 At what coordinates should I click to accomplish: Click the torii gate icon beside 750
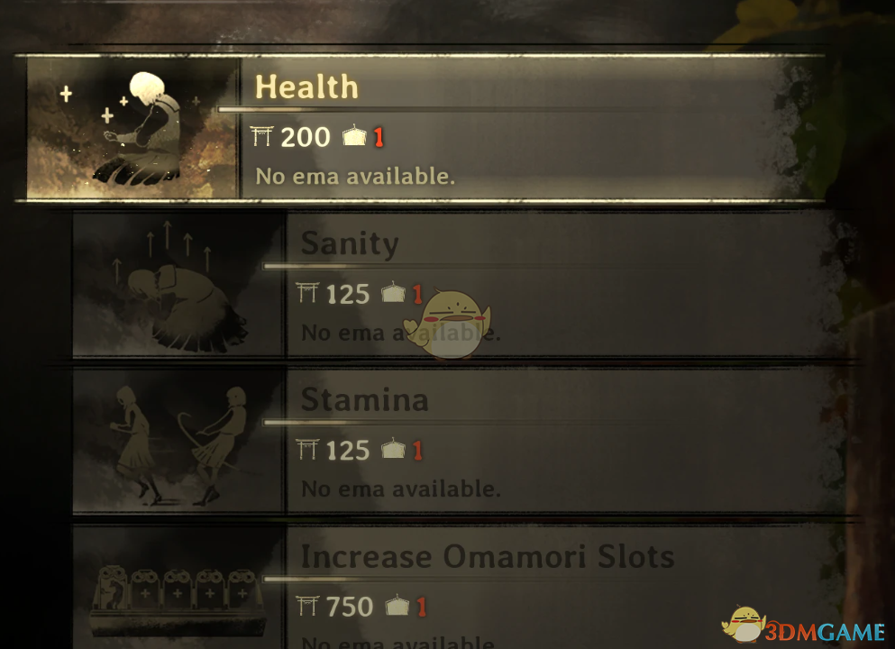307,606
